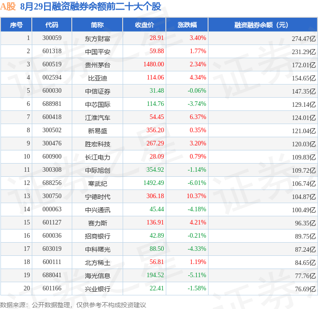
Task: Select balance value 100.49亿
Action: click(304, 210)
